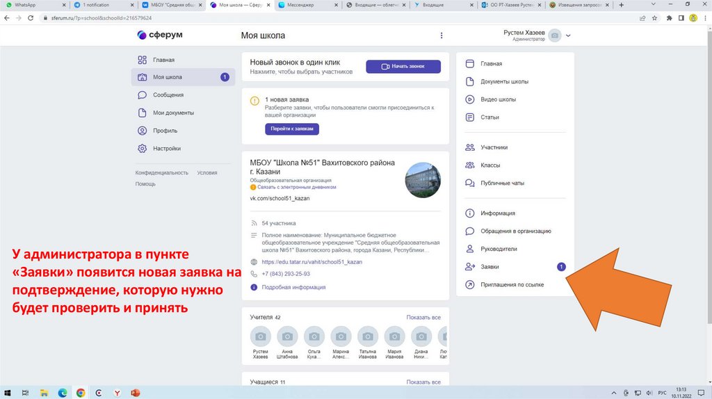The width and height of the screenshot is (712, 399).
Task: Open Участники in the right panel
Action: click(x=494, y=147)
